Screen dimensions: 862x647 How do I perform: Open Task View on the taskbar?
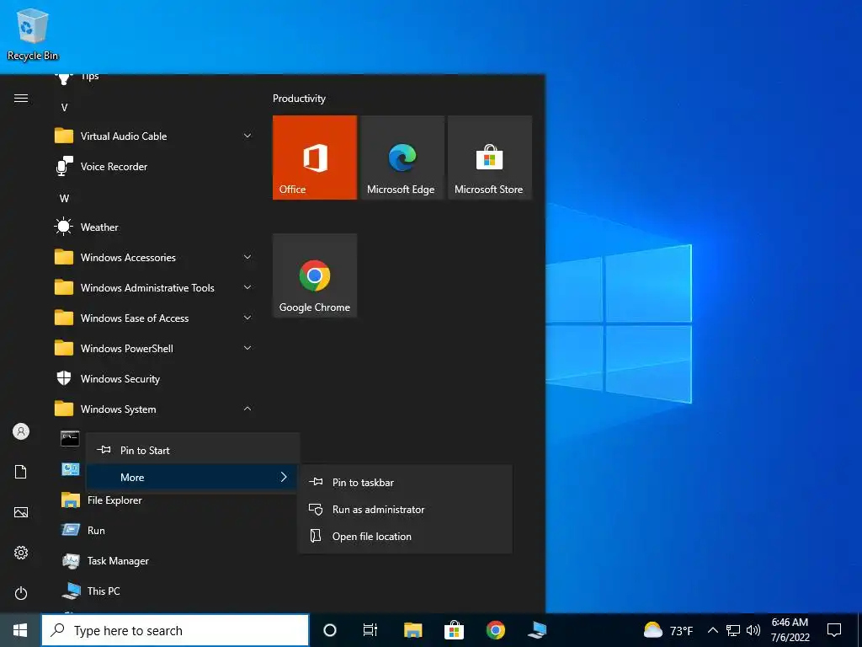click(370, 630)
